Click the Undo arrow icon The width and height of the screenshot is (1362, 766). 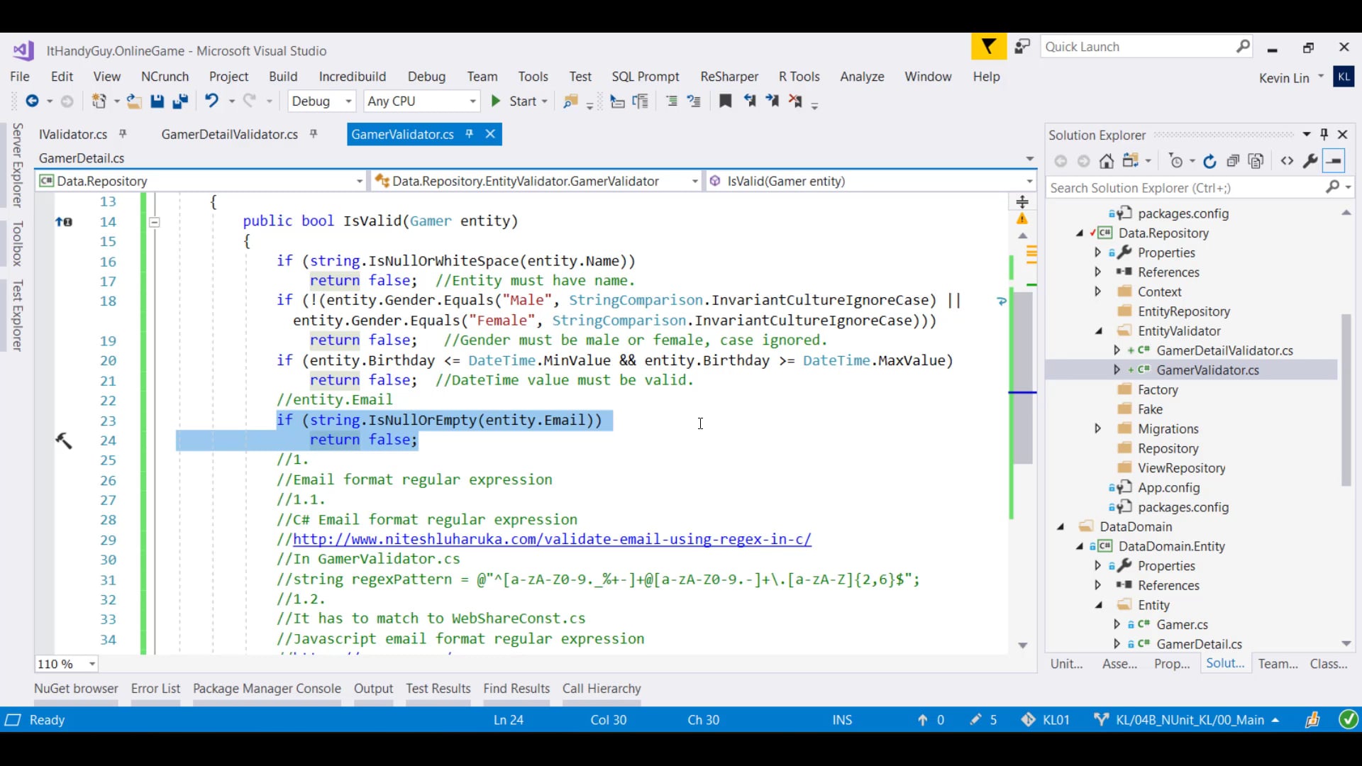pyautogui.click(x=211, y=101)
